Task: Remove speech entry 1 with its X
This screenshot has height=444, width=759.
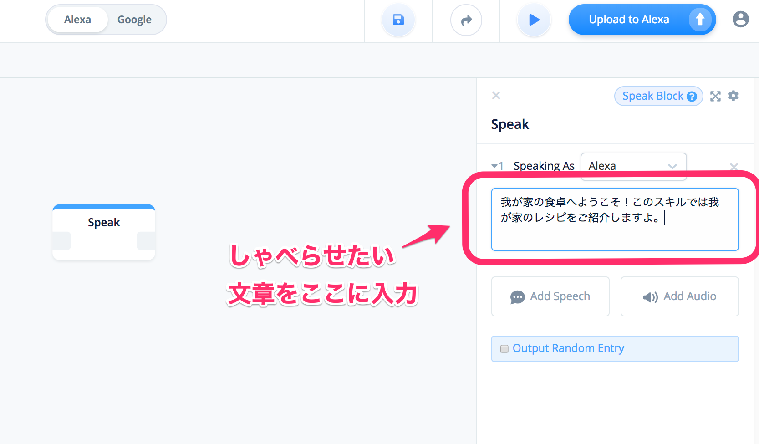Action: tap(734, 167)
